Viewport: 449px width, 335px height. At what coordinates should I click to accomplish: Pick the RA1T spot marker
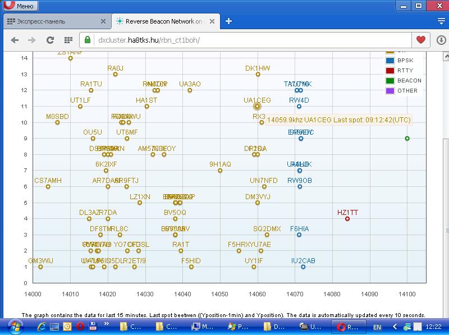(180, 250)
